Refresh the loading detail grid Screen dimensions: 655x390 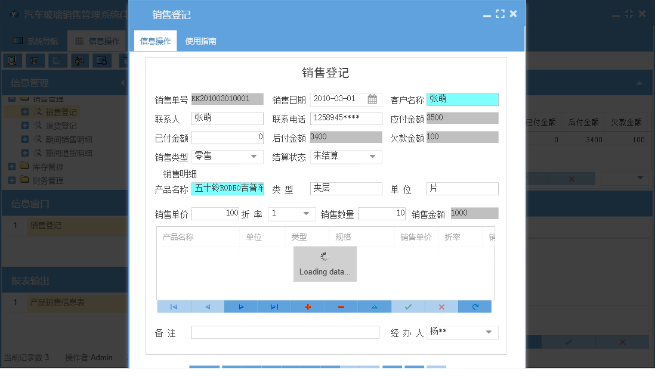(474, 306)
